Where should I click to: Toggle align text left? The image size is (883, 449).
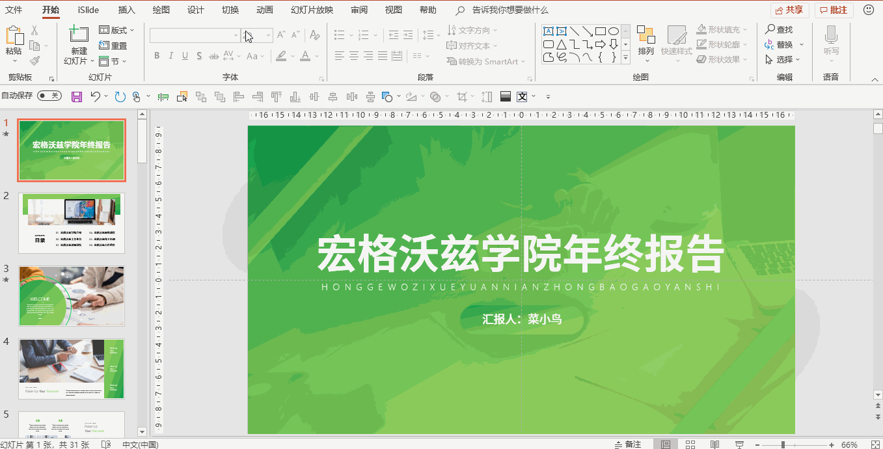(339, 56)
